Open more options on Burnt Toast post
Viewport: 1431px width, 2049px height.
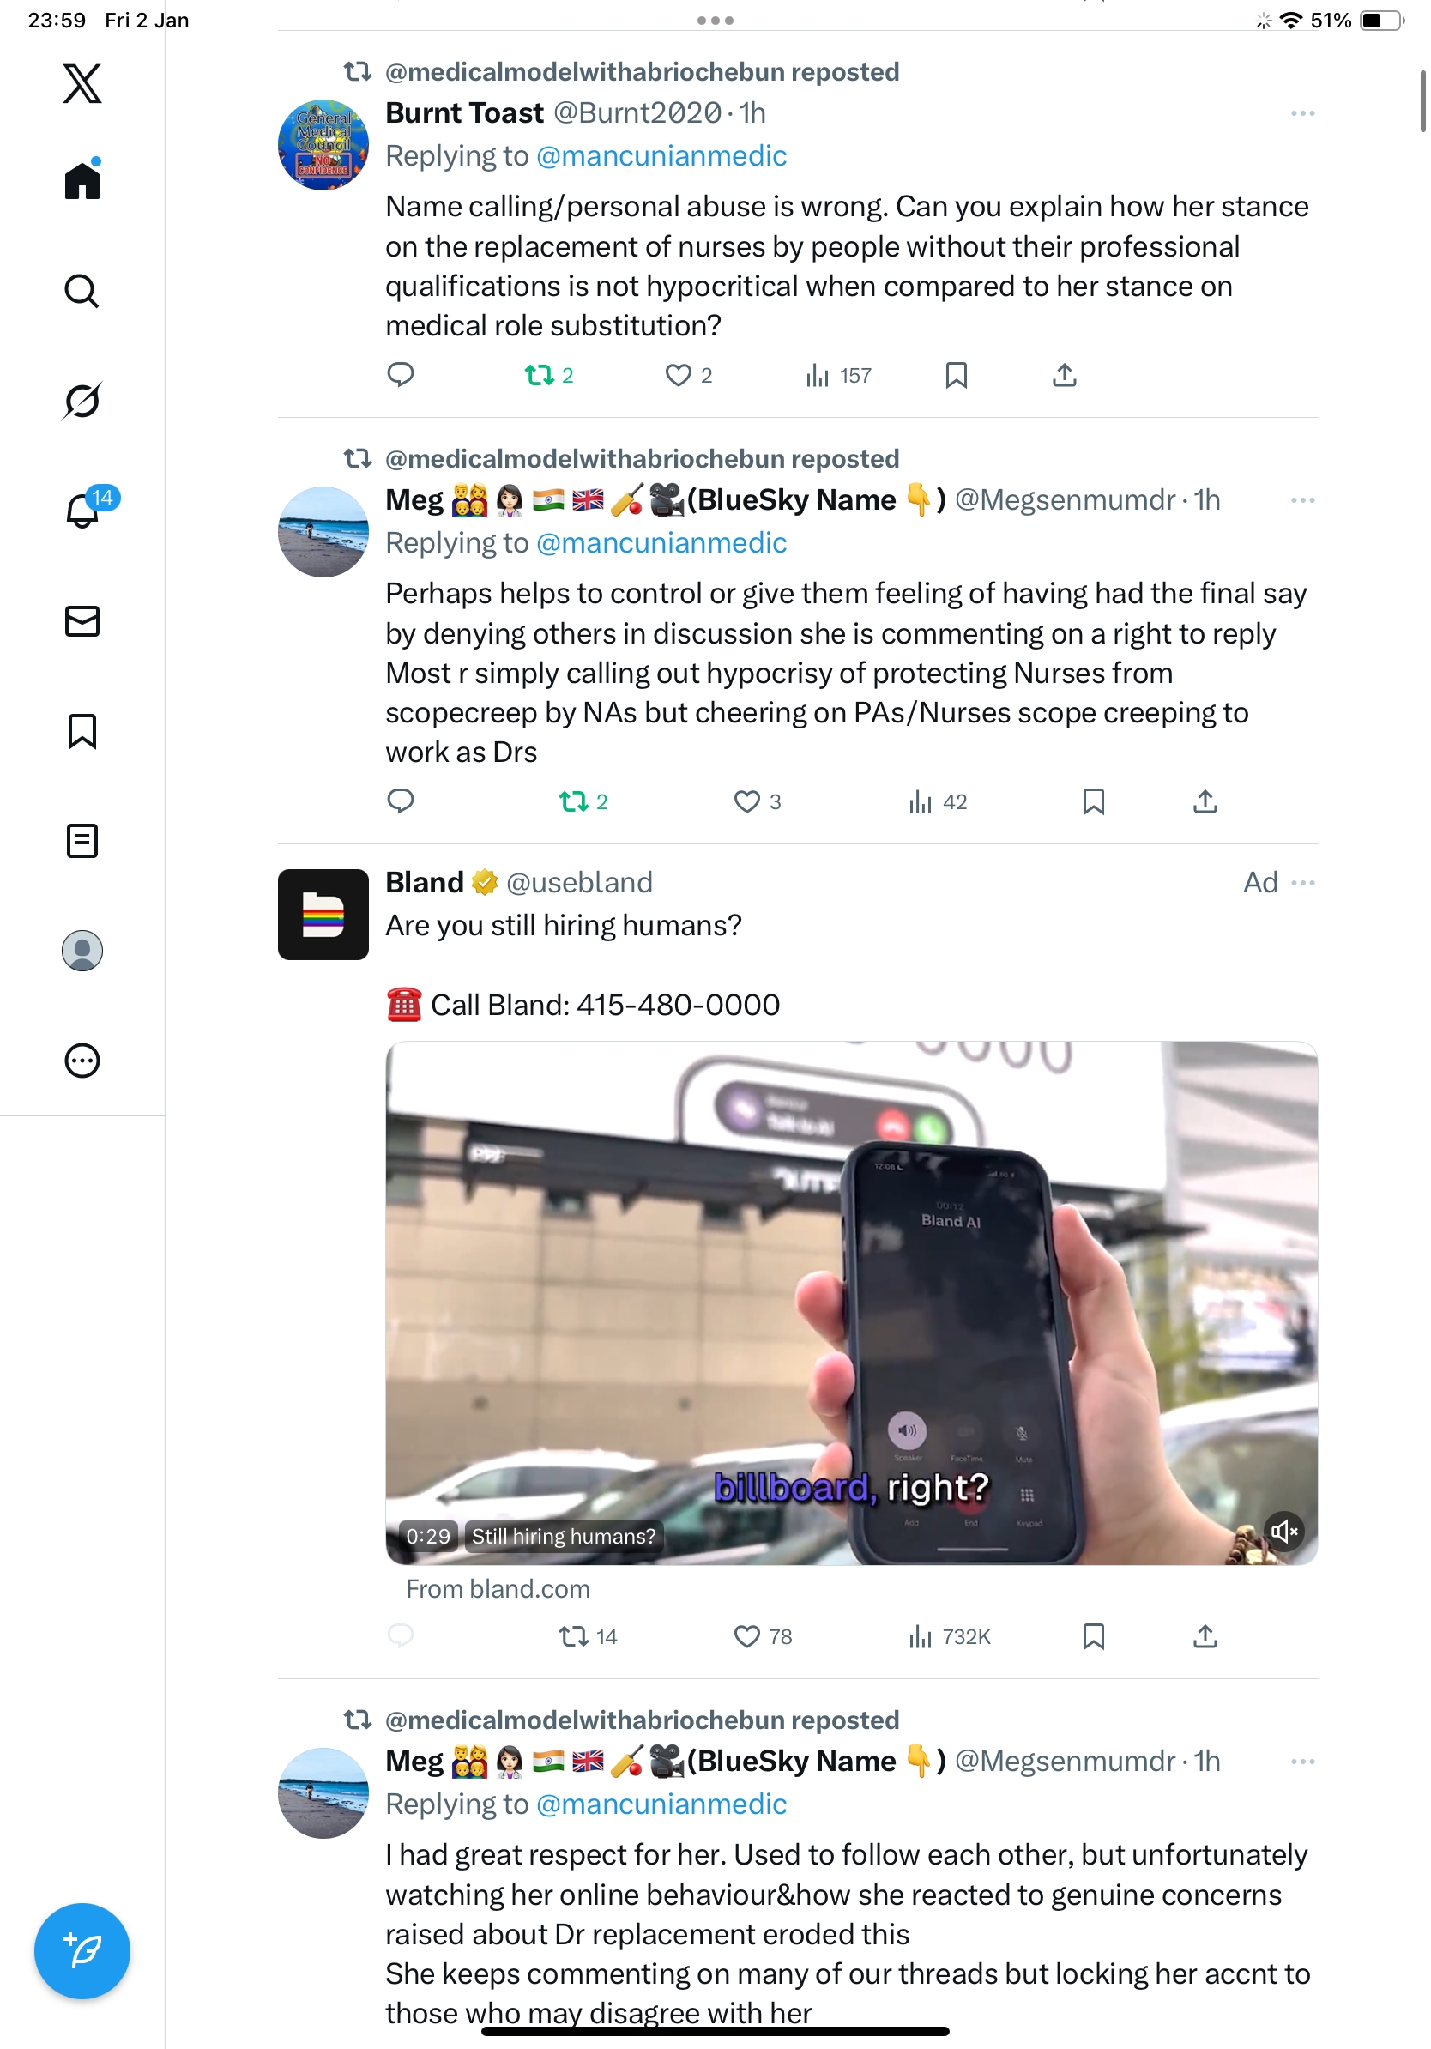(x=1302, y=113)
